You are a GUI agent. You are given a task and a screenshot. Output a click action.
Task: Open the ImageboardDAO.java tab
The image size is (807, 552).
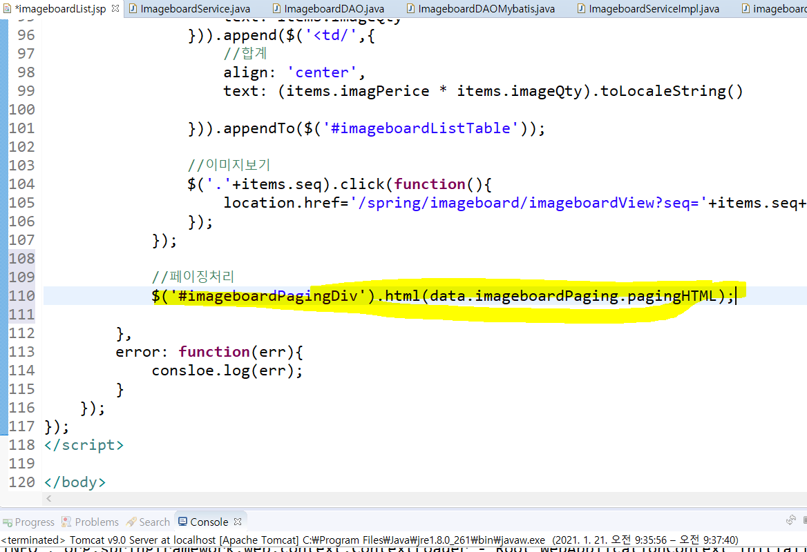point(334,9)
